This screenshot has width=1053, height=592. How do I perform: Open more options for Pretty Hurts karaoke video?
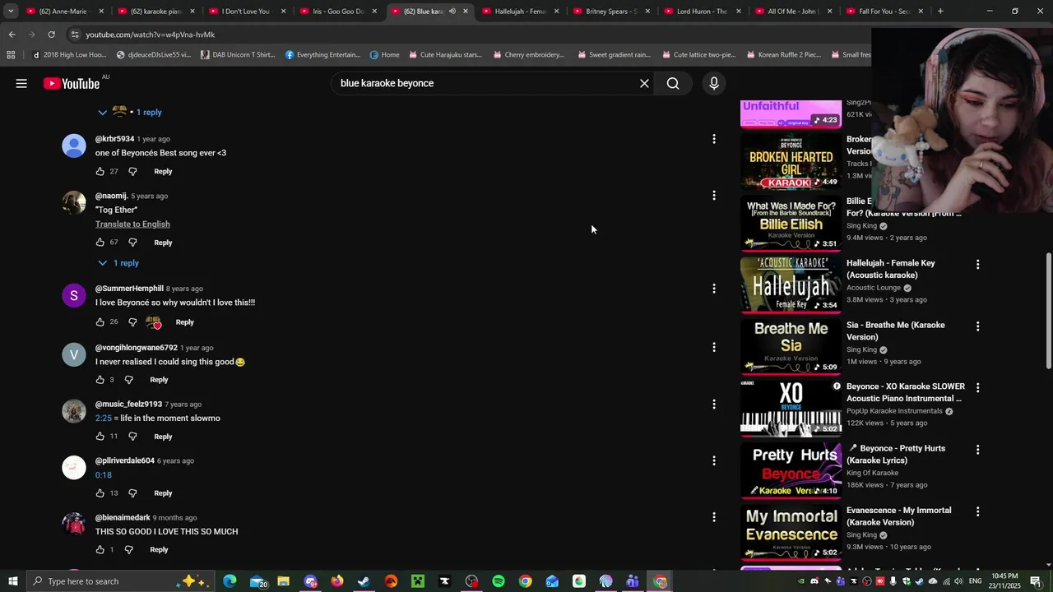click(977, 450)
